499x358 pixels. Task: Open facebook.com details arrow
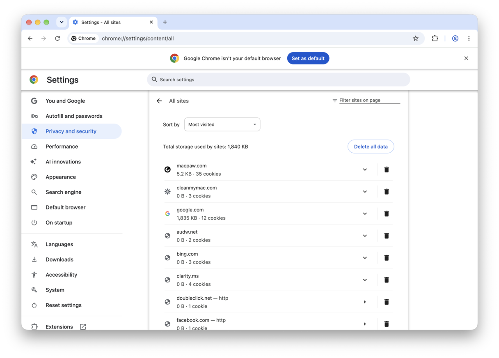(x=365, y=324)
